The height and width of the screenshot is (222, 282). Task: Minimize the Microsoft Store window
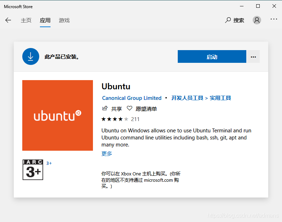(x=242, y=6)
